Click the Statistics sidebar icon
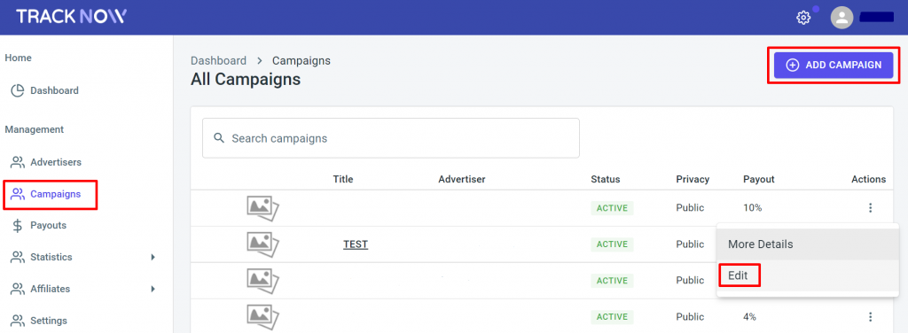This screenshot has width=908, height=333. [x=18, y=257]
